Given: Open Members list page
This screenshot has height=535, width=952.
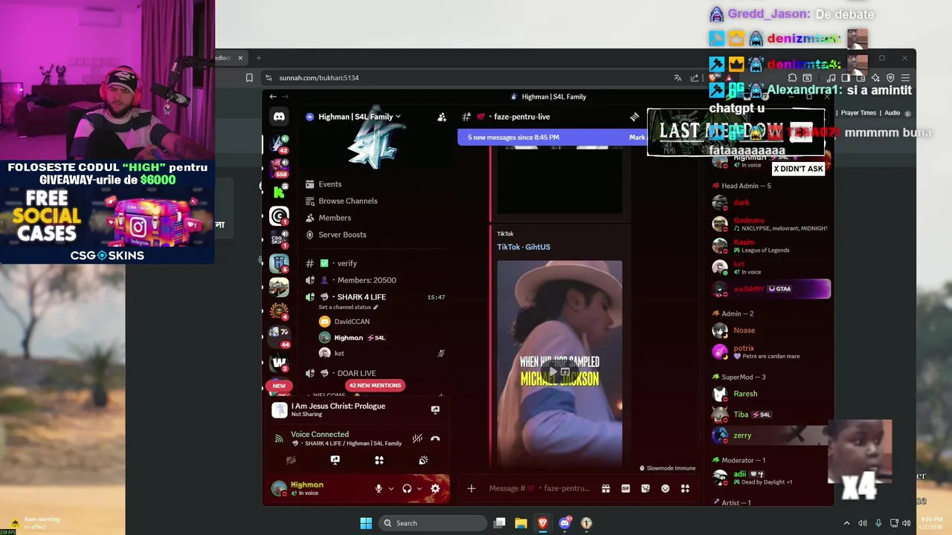Looking at the screenshot, I should click(x=376, y=218).
